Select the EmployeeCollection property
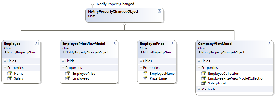 (x=223, y=74)
